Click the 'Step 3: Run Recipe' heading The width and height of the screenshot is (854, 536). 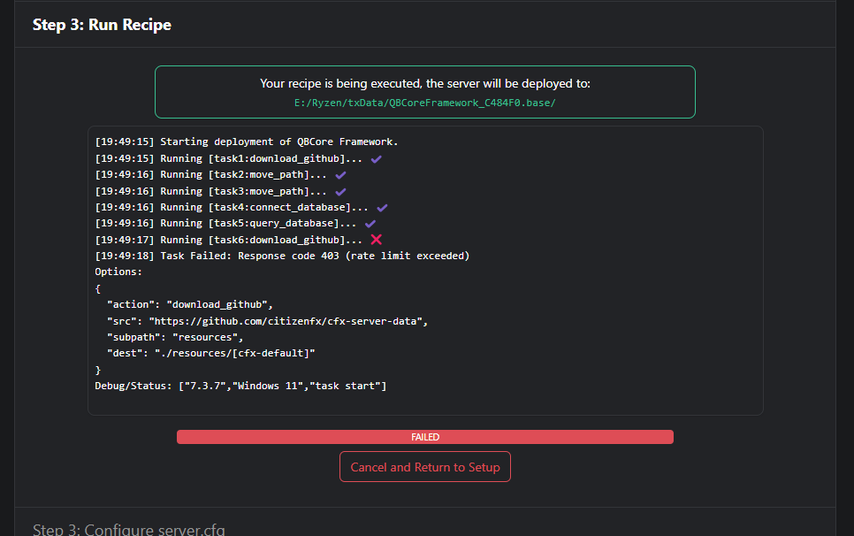coord(102,25)
